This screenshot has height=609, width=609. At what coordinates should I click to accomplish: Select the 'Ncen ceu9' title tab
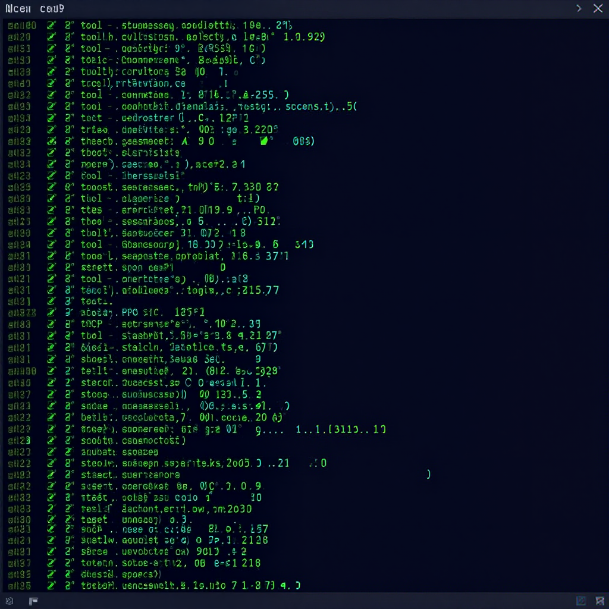pos(35,8)
